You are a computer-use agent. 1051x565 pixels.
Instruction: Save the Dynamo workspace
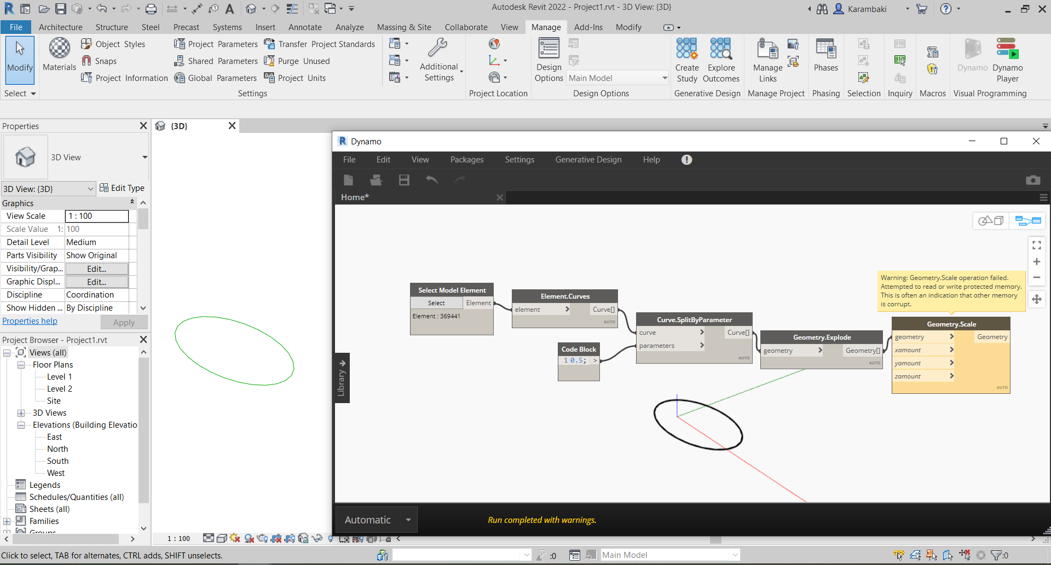point(404,179)
